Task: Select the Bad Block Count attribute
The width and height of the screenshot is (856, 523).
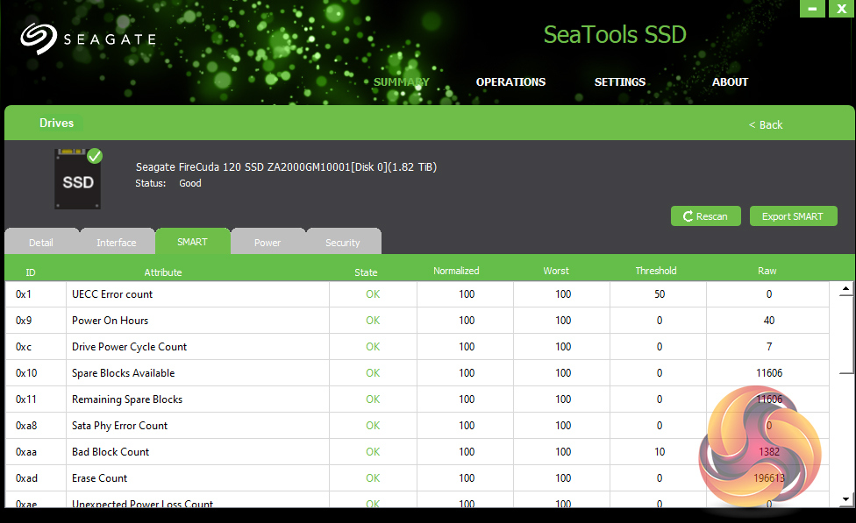Action: click(x=111, y=451)
